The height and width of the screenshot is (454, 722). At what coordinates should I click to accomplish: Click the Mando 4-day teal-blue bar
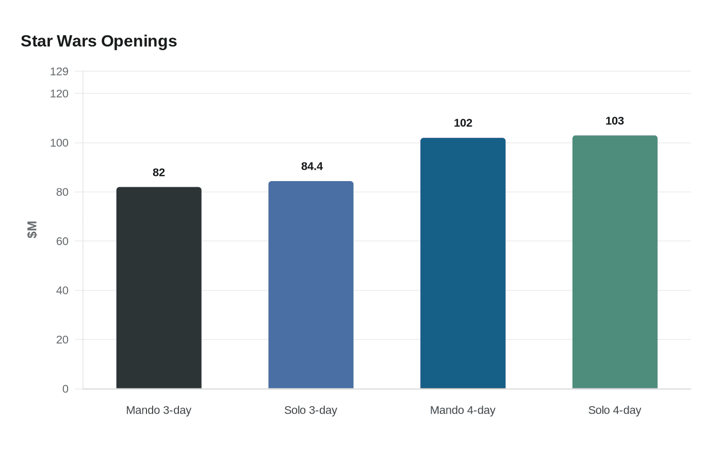point(463,263)
